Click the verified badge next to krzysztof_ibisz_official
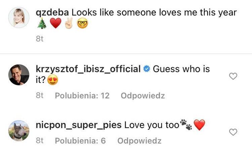The width and height of the screenshot is (252, 157). click(x=146, y=69)
